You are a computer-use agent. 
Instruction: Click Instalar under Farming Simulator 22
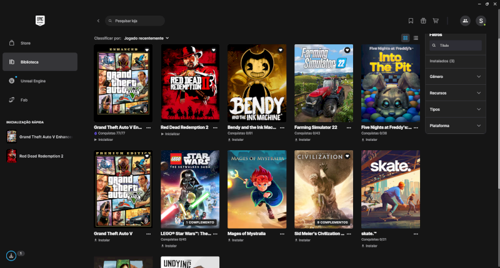click(x=302, y=140)
